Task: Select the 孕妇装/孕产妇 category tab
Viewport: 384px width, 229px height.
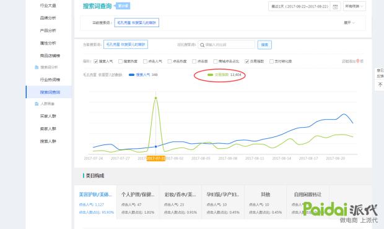Action: click(223, 202)
